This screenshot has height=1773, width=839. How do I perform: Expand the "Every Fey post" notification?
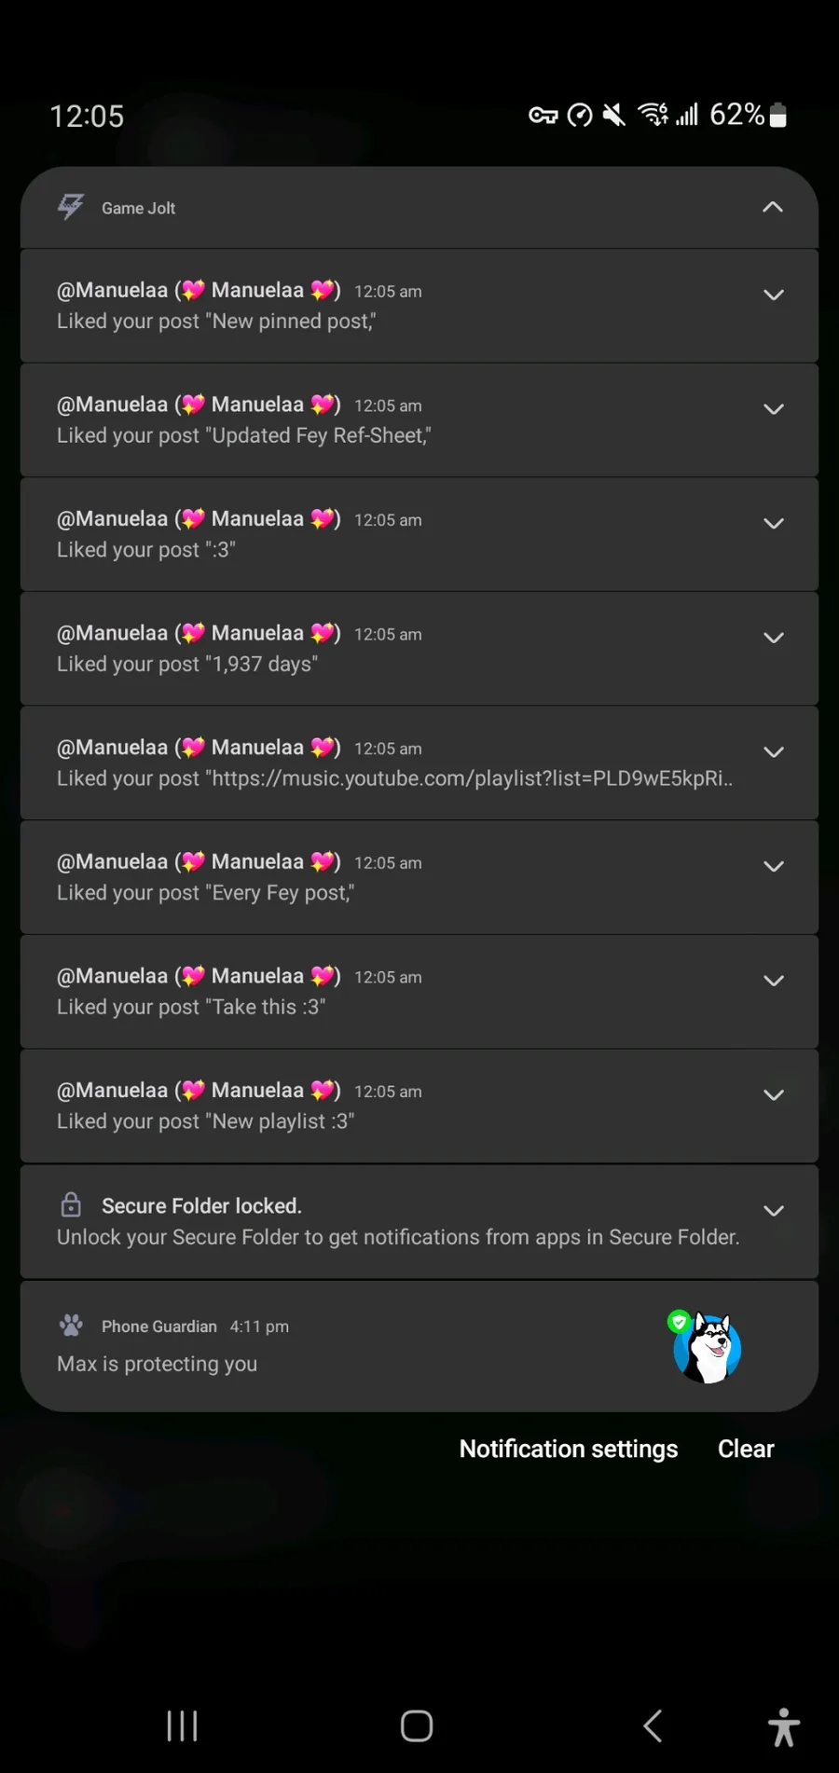tap(773, 867)
